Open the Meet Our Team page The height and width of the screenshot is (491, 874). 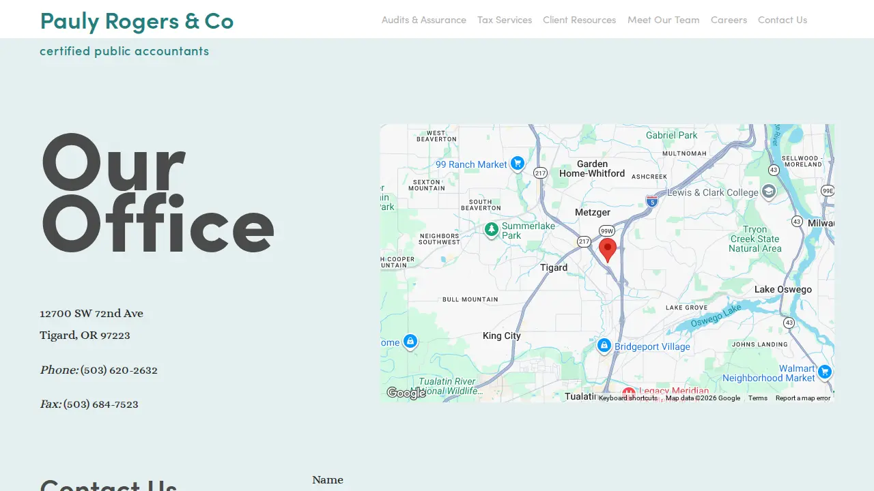click(664, 20)
